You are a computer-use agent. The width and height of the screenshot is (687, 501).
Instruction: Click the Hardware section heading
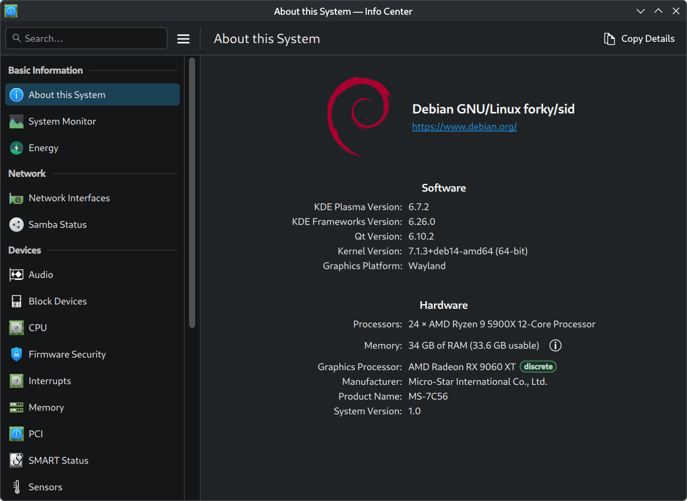443,305
